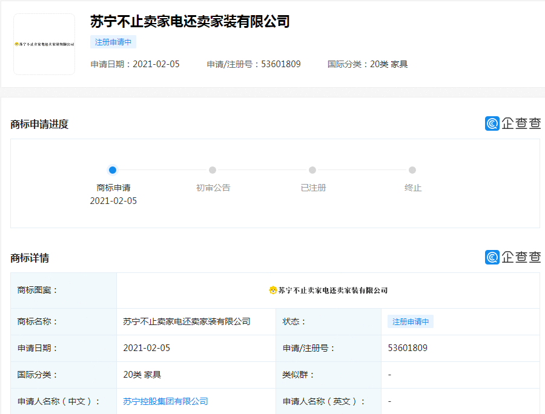The height and width of the screenshot is (414, 545).
Task: Click the 初审公告 progress dot
Action: (x=212, y=171)
